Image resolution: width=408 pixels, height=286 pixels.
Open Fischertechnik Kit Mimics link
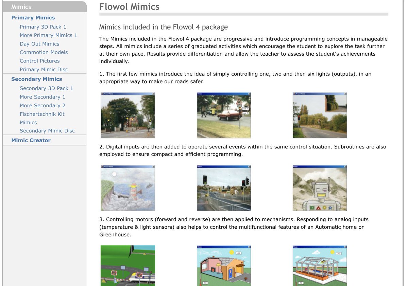coord(42,118)
